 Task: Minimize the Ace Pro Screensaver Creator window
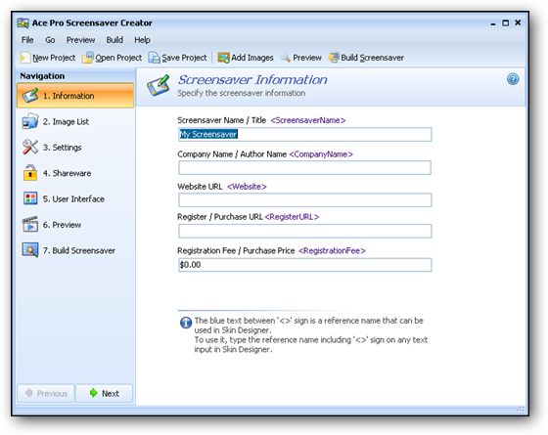click(x=493, y=23)
